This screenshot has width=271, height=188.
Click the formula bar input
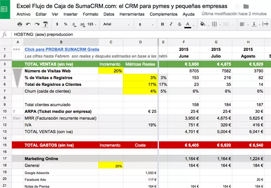coord(141,35)
